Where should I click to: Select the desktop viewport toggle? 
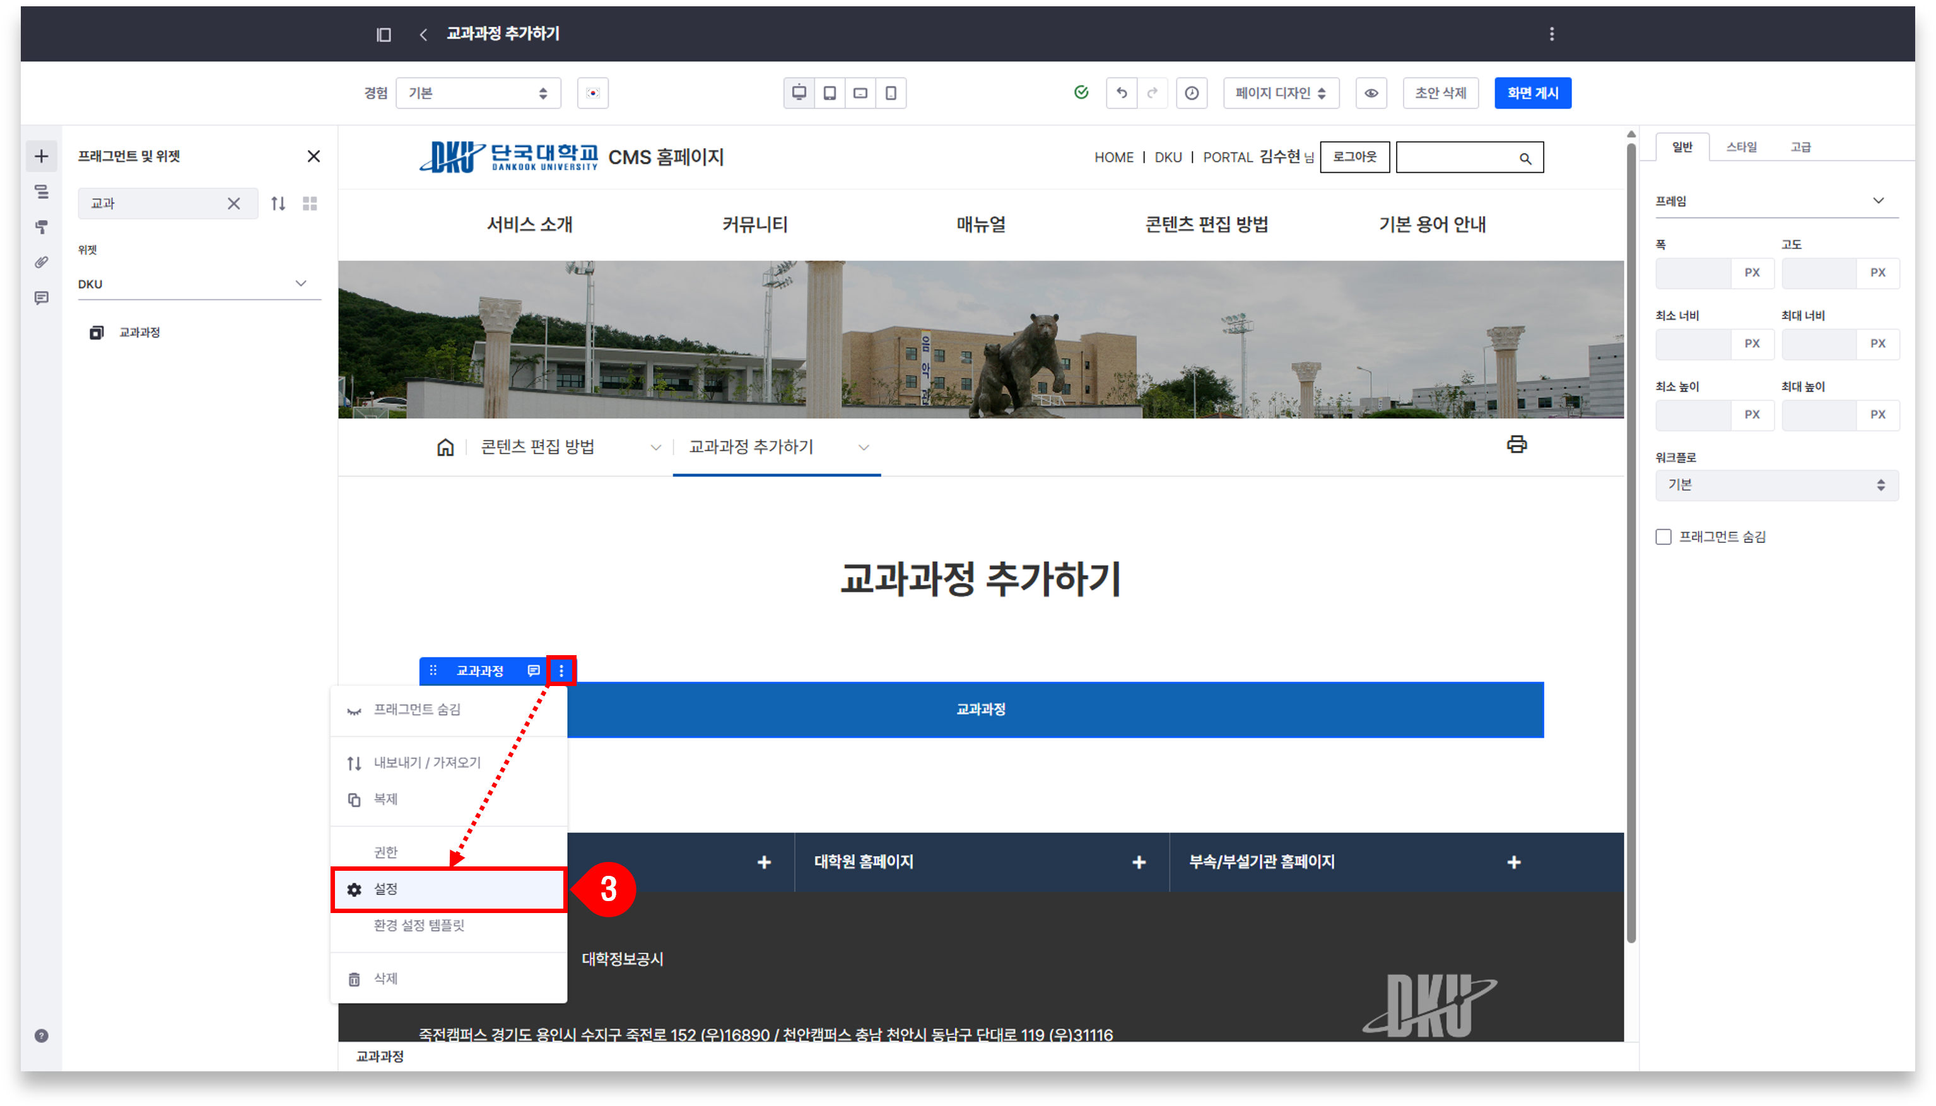799,93
